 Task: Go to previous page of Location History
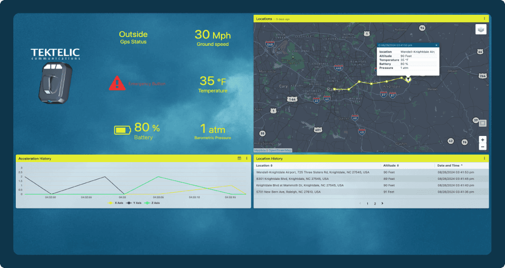(x=360, y=203)
